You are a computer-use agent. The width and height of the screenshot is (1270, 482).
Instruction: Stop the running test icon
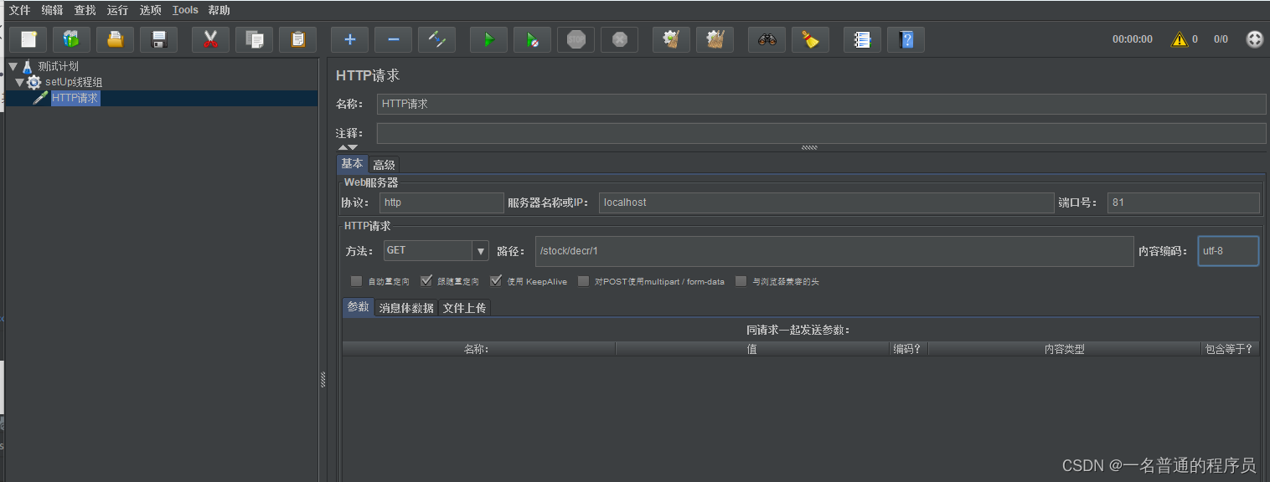(x=576, y=39)
